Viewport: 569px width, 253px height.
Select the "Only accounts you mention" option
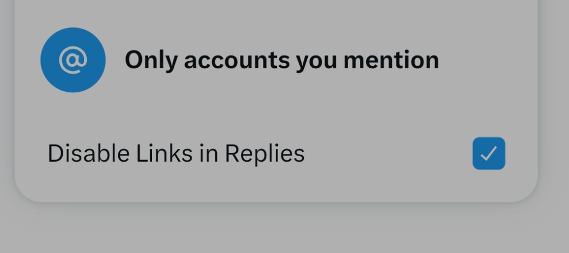[x=281, y=60]
